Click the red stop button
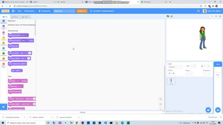223x125 pixels. click(172, 16)
